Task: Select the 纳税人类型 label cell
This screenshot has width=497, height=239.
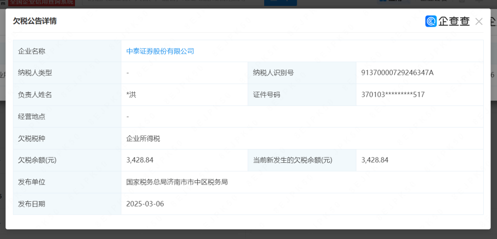Action: pyautogui.click(x=67, y=73)
